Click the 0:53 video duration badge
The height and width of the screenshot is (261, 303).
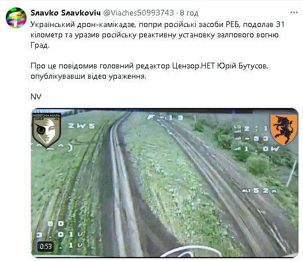tap(46, 246)
